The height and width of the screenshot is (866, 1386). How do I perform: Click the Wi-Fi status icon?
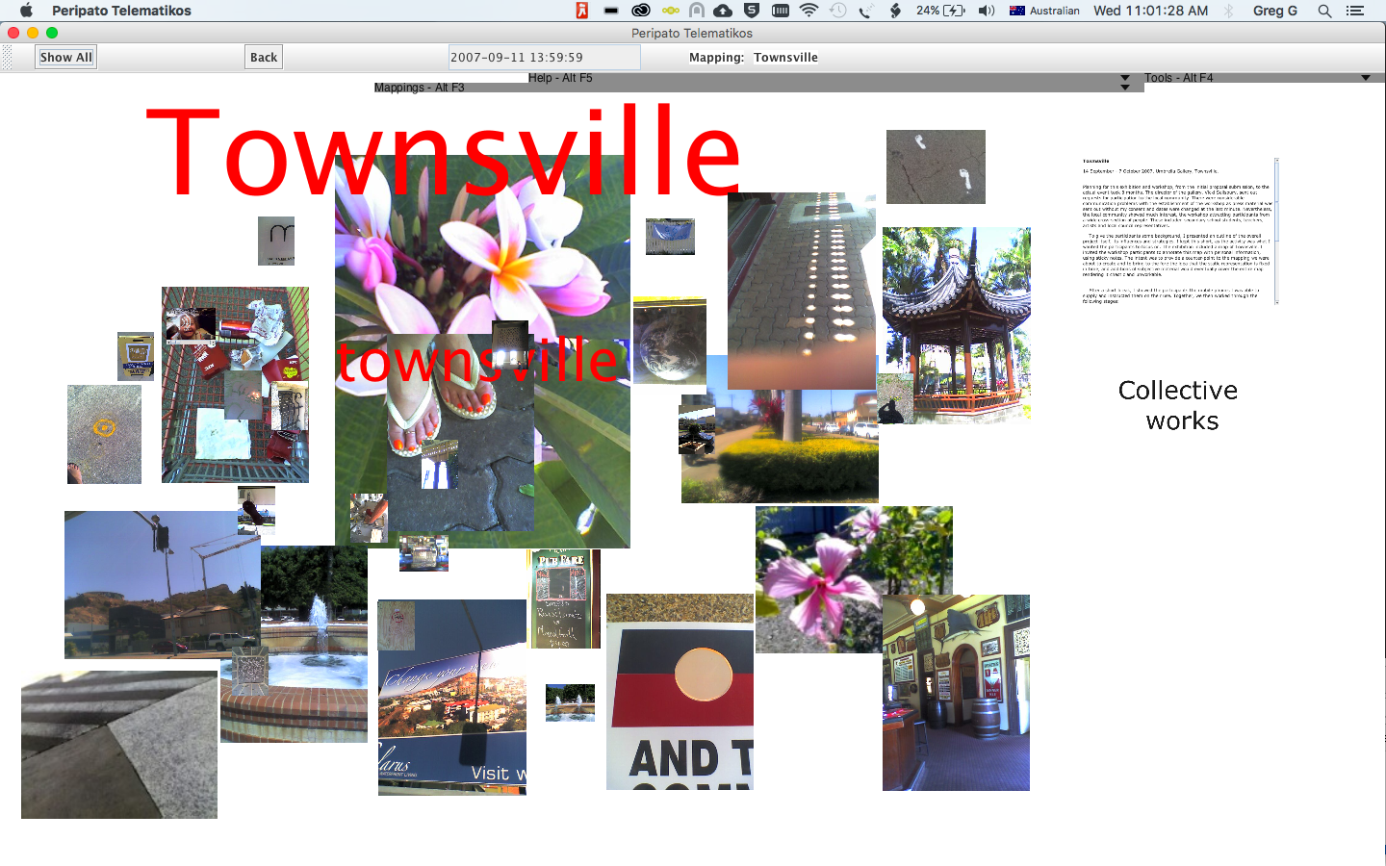808,11
